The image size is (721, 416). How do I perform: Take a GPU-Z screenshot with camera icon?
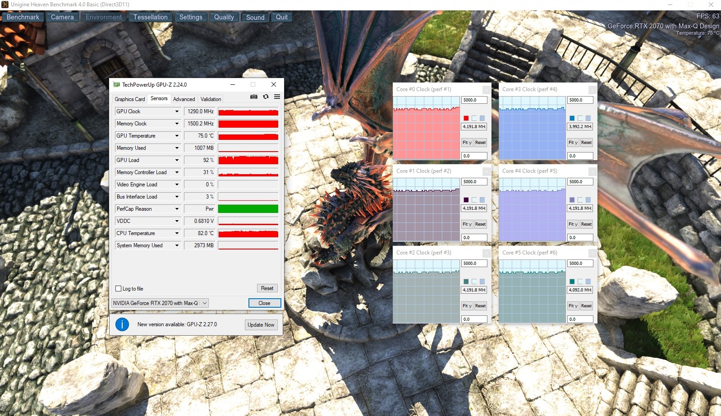click(x=254, y=97)
